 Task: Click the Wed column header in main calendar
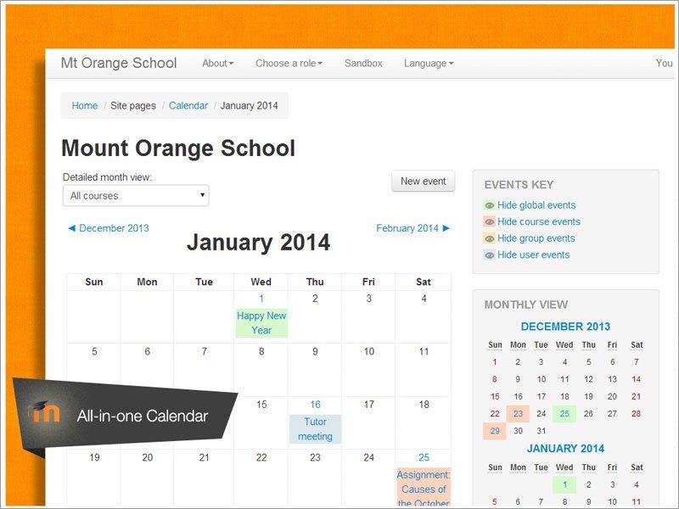(x=261, y=282)
